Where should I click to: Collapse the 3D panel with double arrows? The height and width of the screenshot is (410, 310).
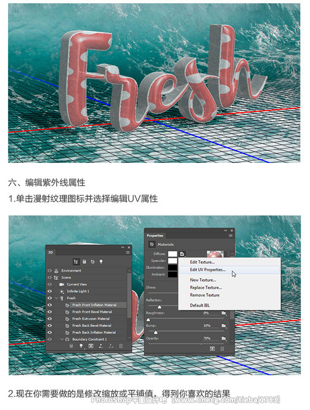coord(122,247)
